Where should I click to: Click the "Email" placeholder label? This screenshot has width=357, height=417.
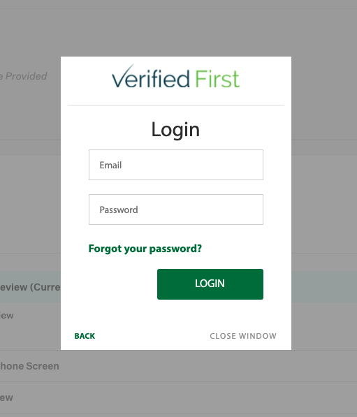(x=110, y=165)
